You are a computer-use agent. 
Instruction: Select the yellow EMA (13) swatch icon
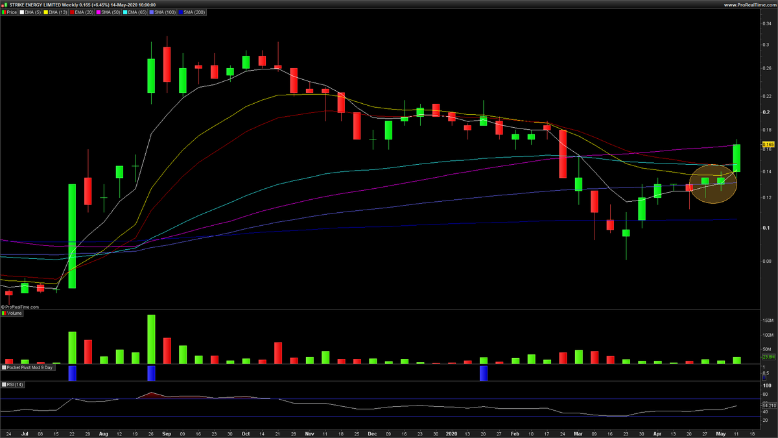(45, 11)
